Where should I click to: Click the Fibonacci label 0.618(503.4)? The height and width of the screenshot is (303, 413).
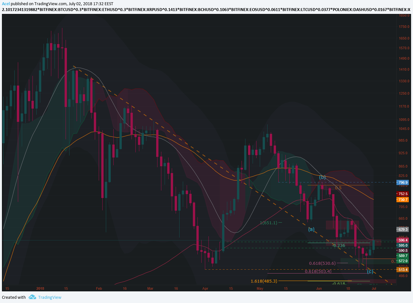[318, 271]
